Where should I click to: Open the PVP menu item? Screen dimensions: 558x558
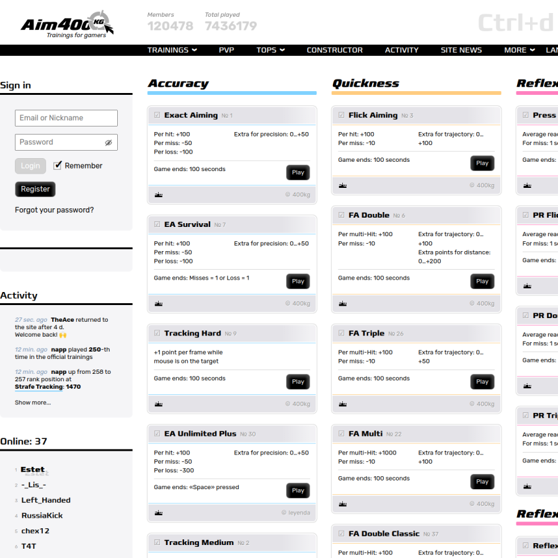(226, 50)
